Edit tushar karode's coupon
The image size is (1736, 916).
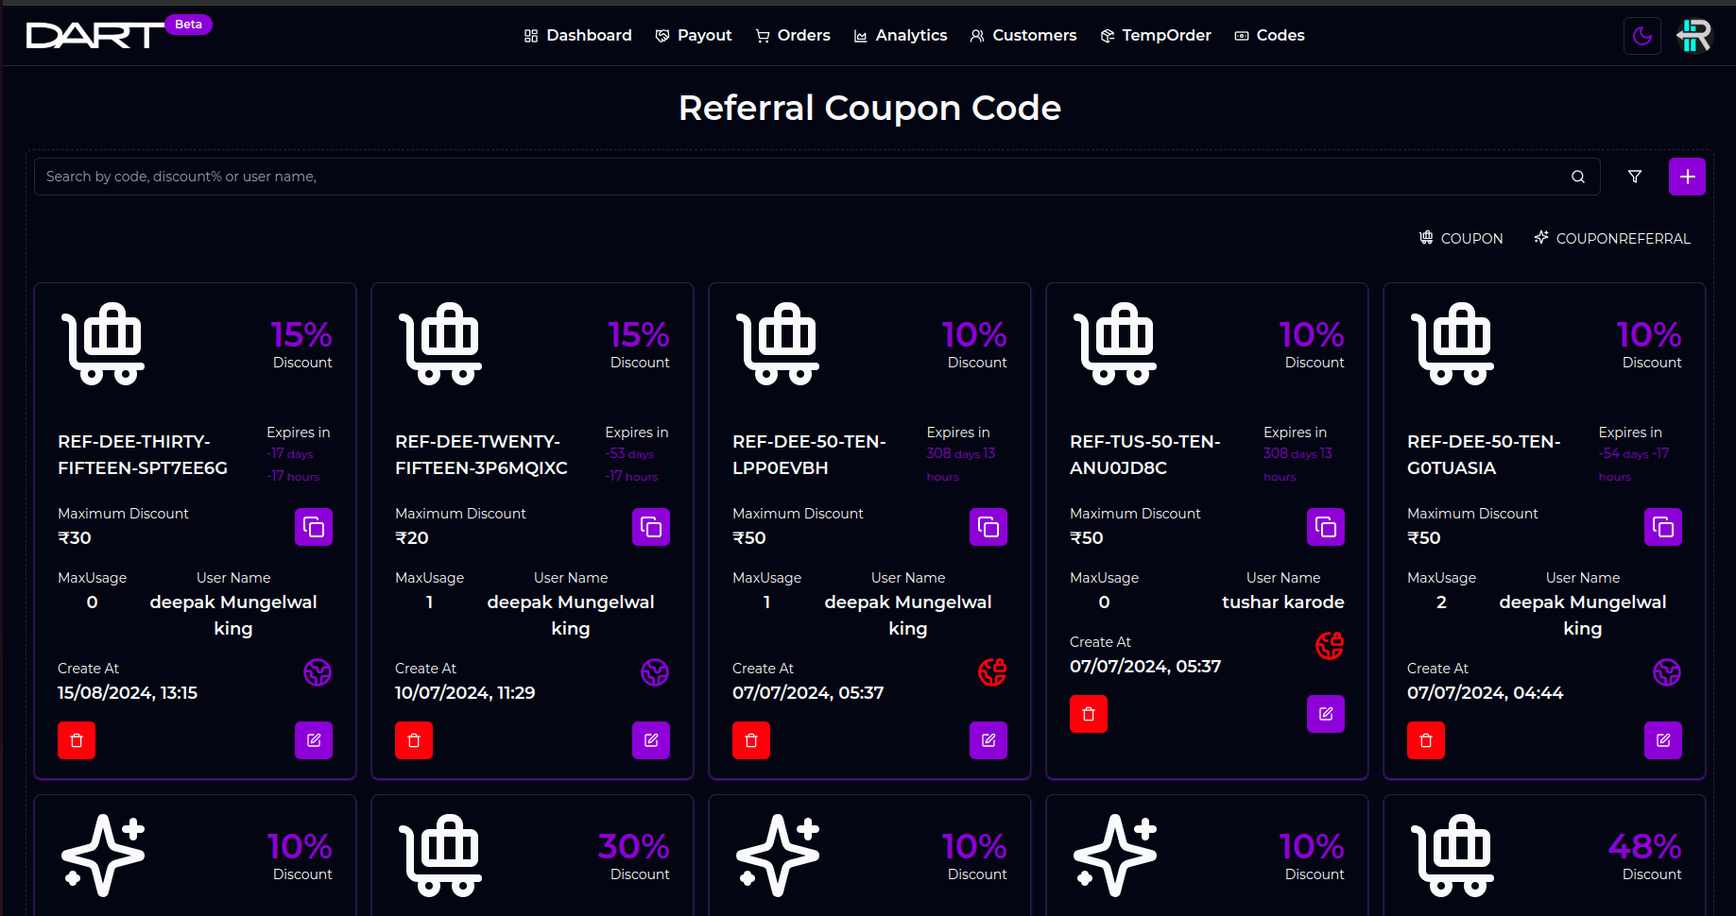tap(1326, 714)
